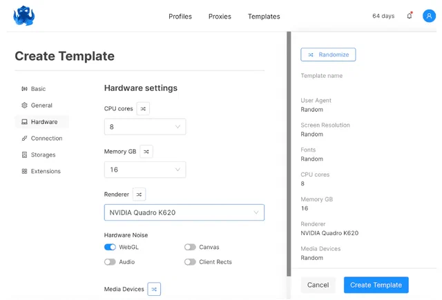
Task: Click the User Agent label in summary
Action: tap(316, 101)
